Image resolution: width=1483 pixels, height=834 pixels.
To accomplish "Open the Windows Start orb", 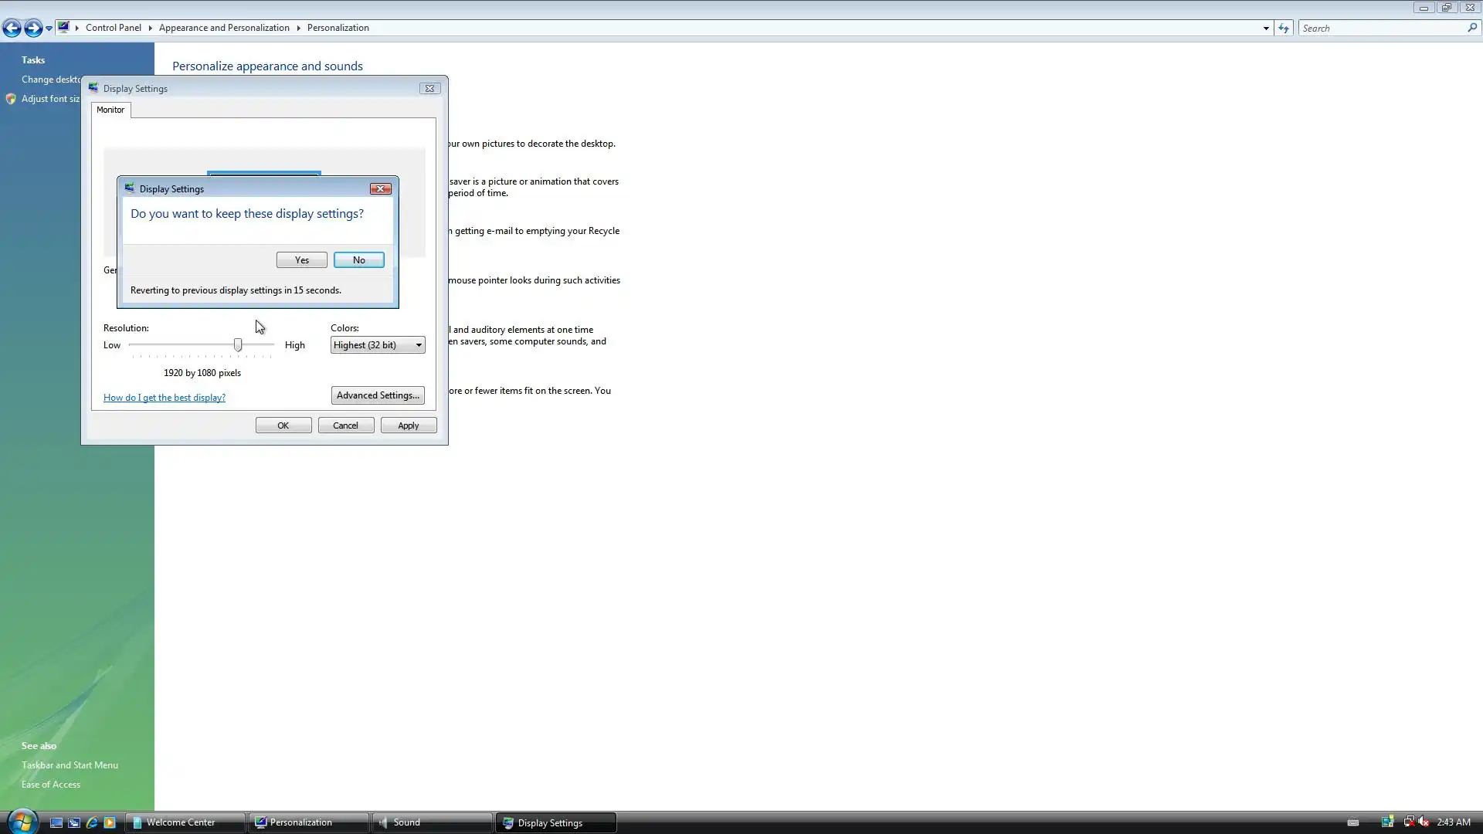I will 22,822.
